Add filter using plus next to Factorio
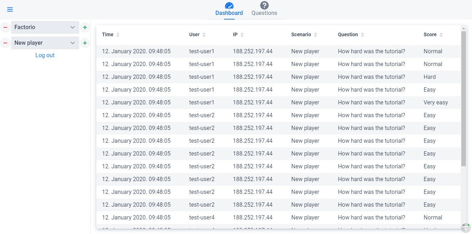This screenshot has height=234, width=472. pyautogui.click(x=85, y=27)
